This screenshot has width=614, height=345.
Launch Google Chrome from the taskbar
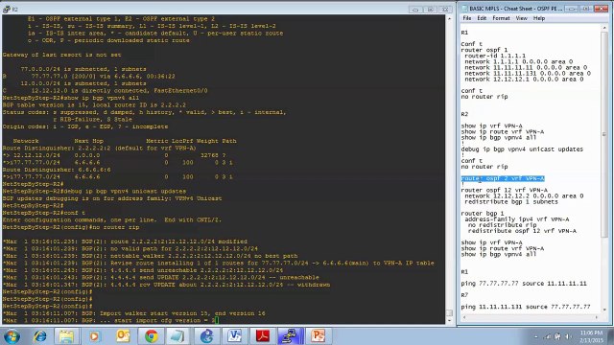point(151,336)
